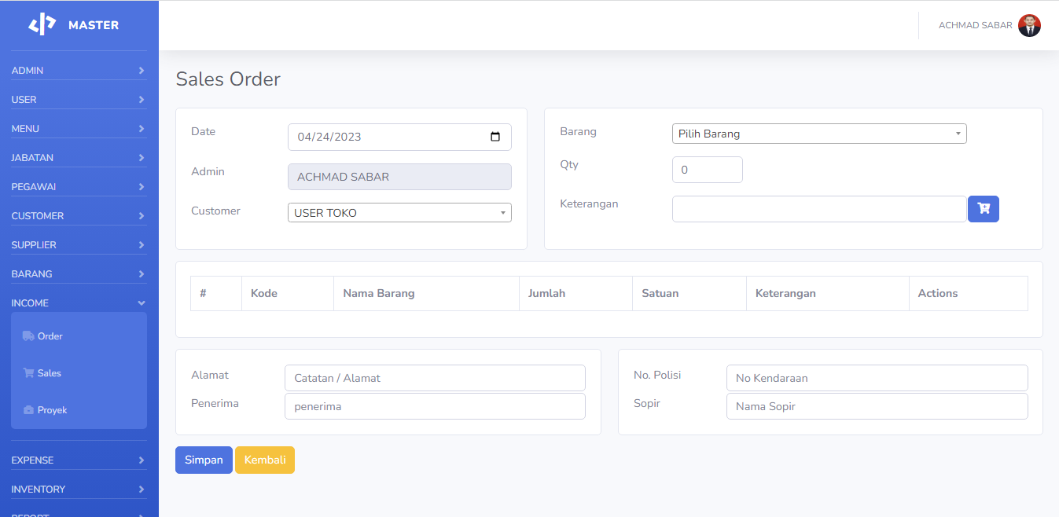Click the MASTER logo icon

pyautogui.click(x=42, y=25)
